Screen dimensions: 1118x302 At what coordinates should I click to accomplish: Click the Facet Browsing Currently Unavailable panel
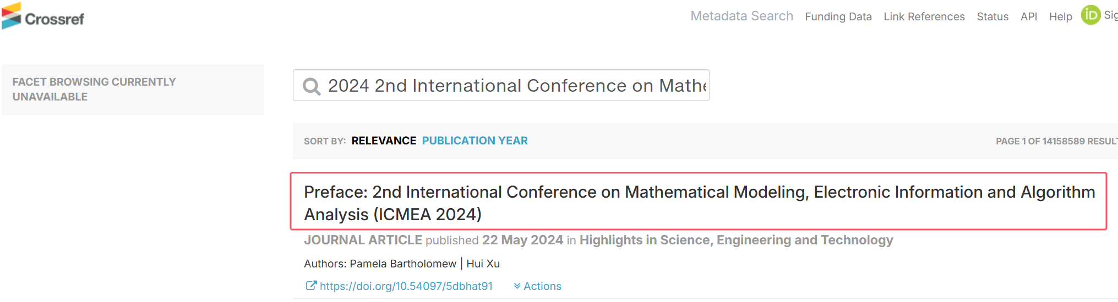[x=133, y=90]
